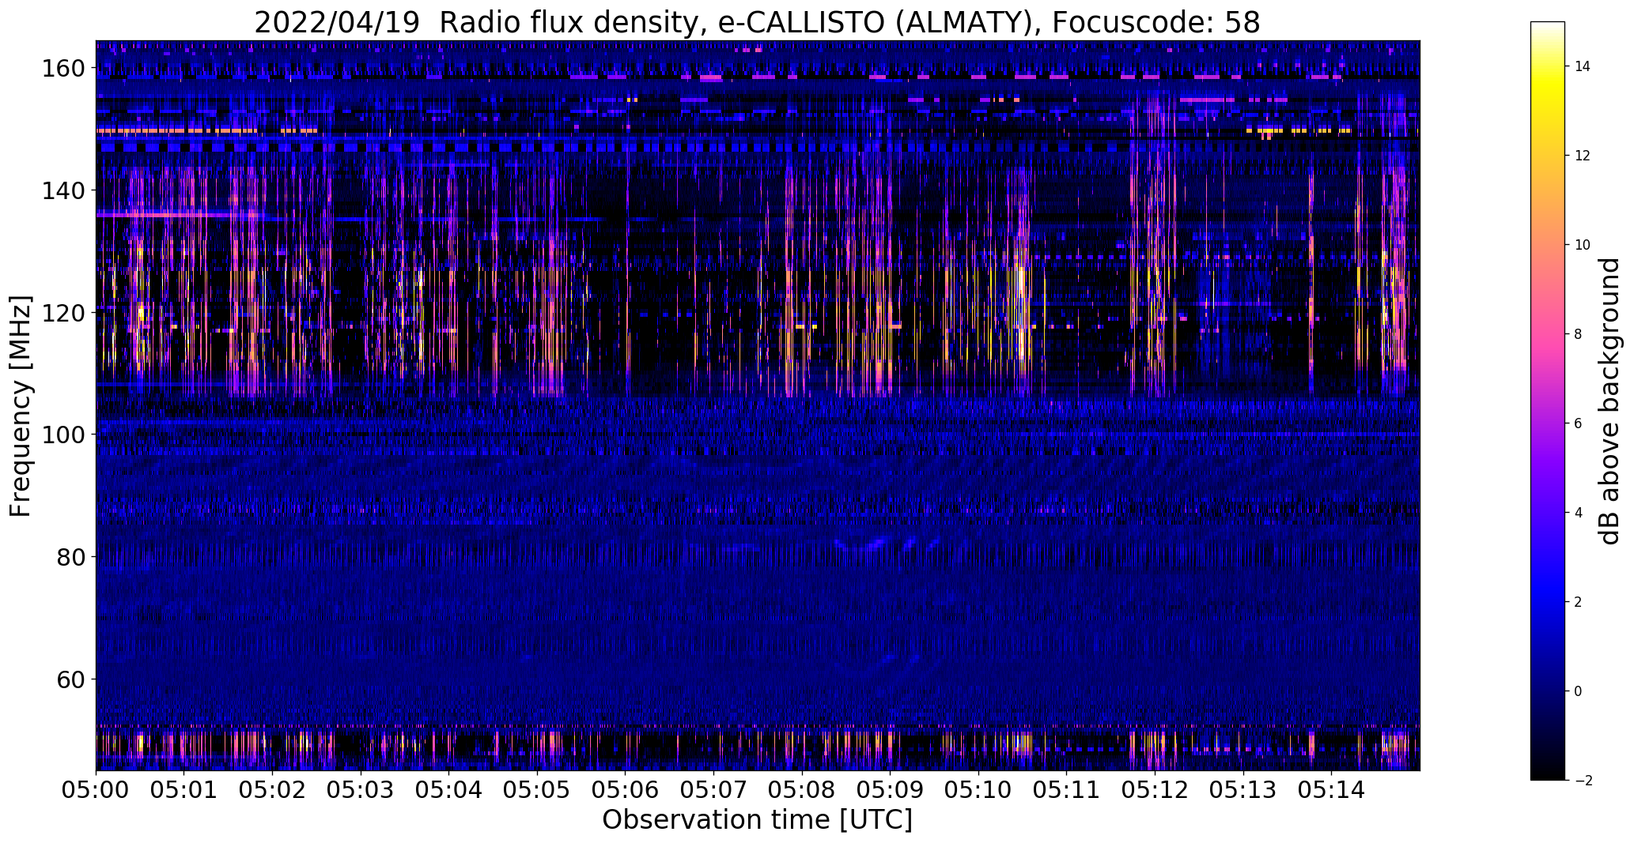Click the 05:13 time tick label
The width and height of the screenshot is (1634, 843).
[1243, 791]
